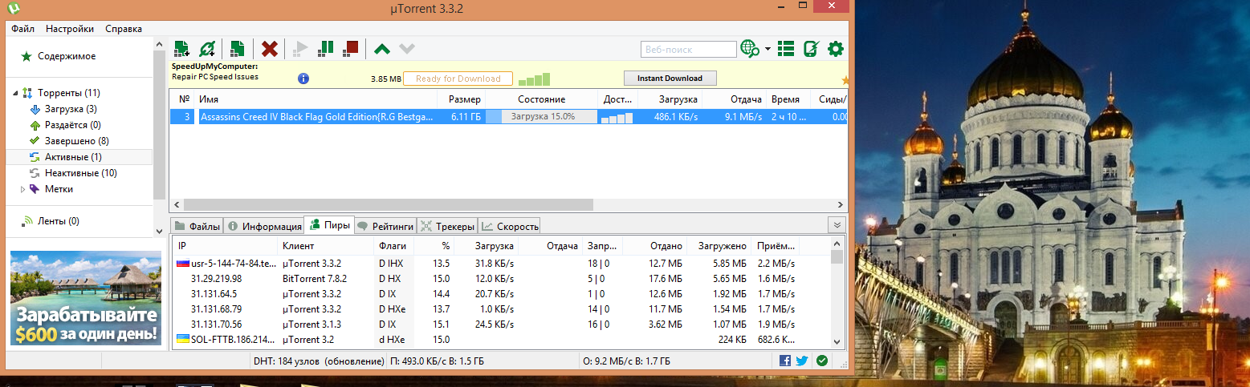This screenshot has height=387, width=1250.
Task: Open the Файл menu
Action: [23, 29]
